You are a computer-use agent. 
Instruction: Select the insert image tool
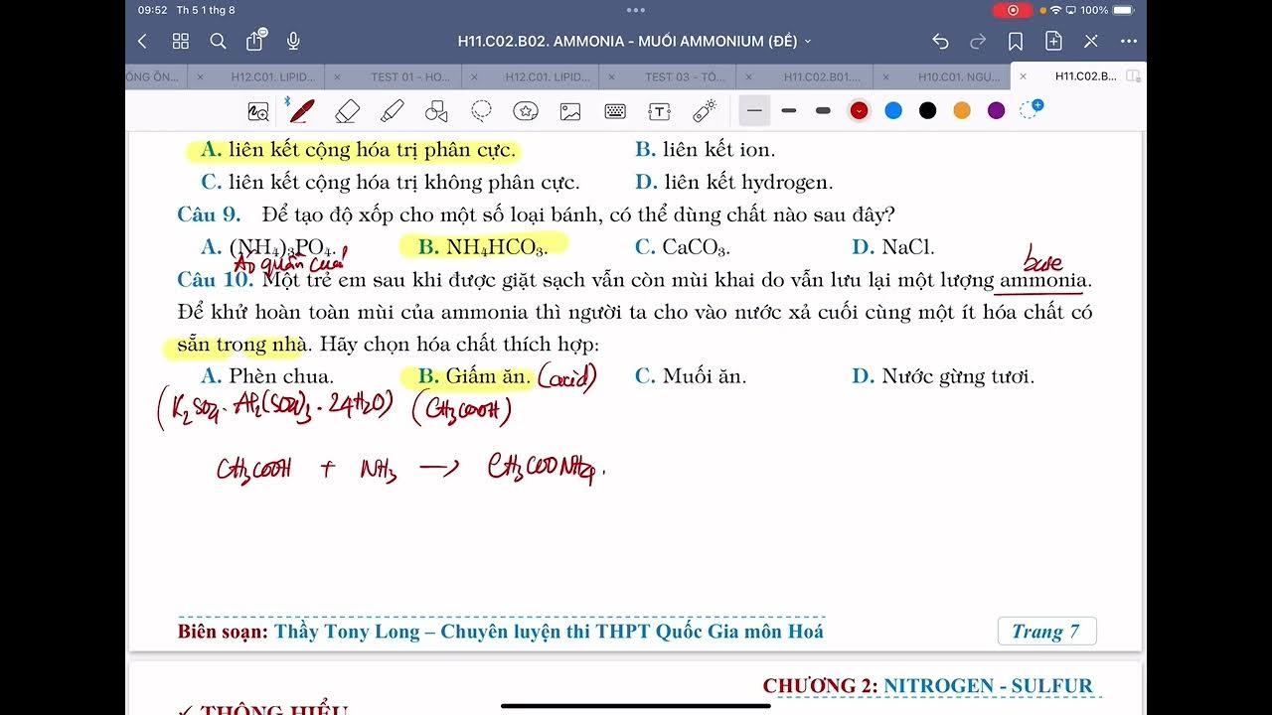click(570, 111)
